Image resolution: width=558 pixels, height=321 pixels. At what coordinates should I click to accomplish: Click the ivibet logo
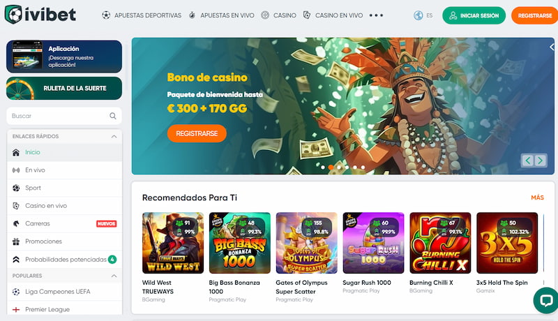40,15
